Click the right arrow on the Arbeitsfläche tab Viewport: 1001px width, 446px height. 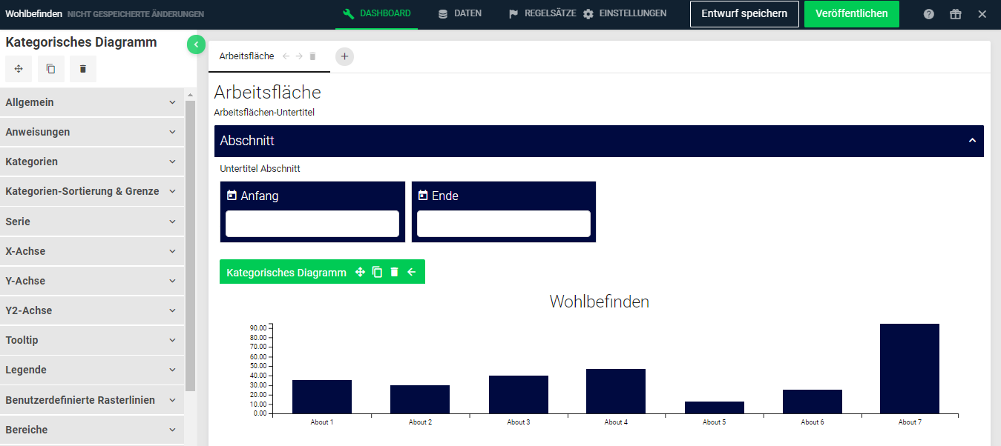[x=299, y=56]
